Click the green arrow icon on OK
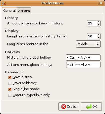 [x=89, y=107]
